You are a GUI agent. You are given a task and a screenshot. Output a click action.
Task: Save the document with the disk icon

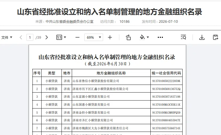click(x=215, y=37)
